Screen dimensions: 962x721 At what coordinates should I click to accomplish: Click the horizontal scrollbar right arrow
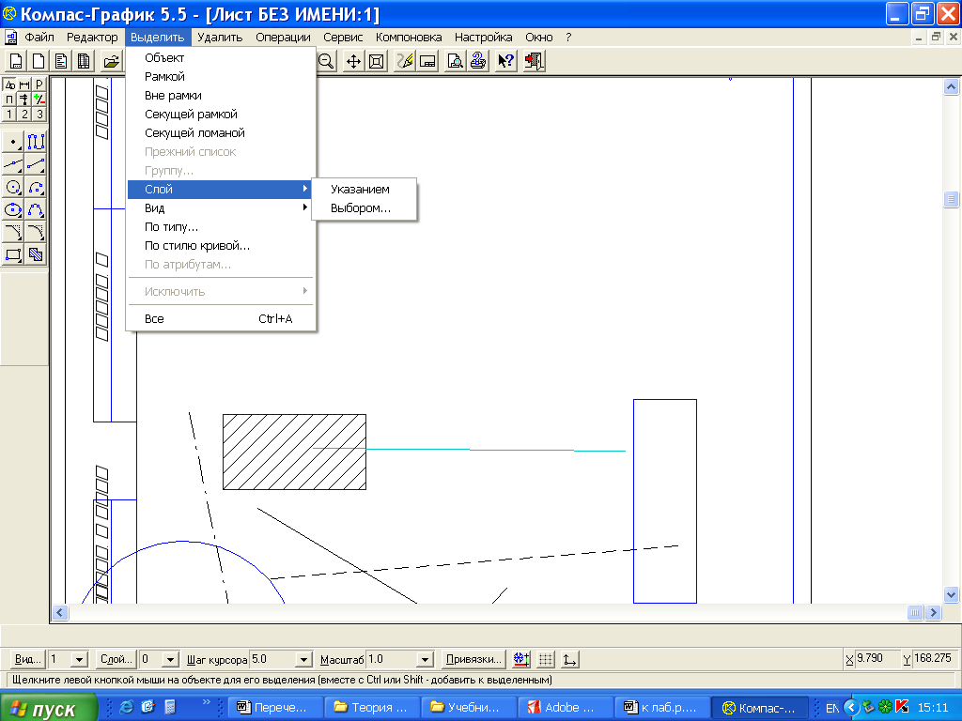coord(933,612)
